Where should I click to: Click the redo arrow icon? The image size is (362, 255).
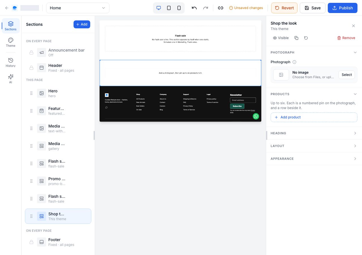206,8
